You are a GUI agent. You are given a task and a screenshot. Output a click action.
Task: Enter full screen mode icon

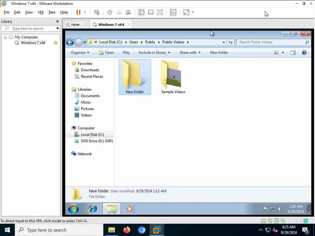coord(160,12)
